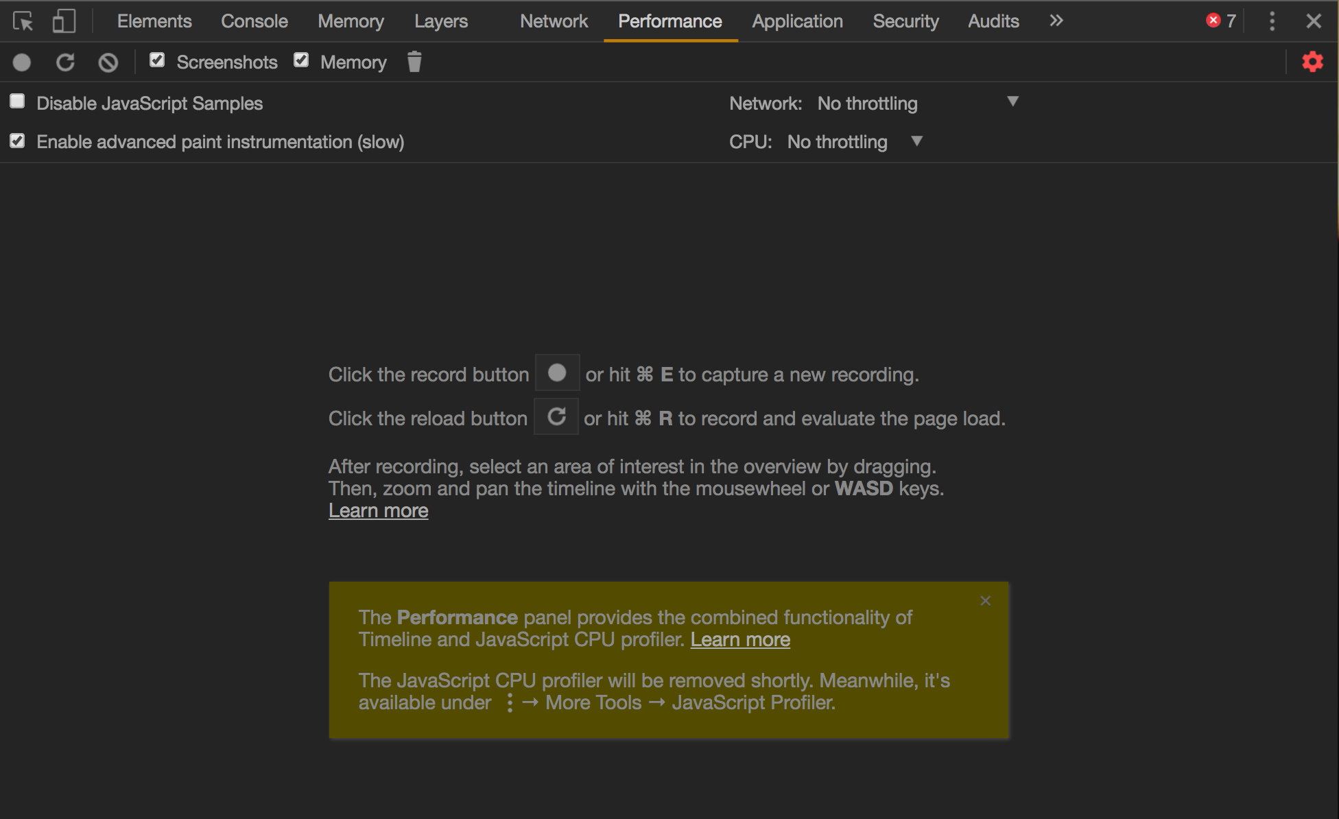Open the three-dot DevTools customize menu
The height and width of the screenshot is (819, 1339).
1272,21
